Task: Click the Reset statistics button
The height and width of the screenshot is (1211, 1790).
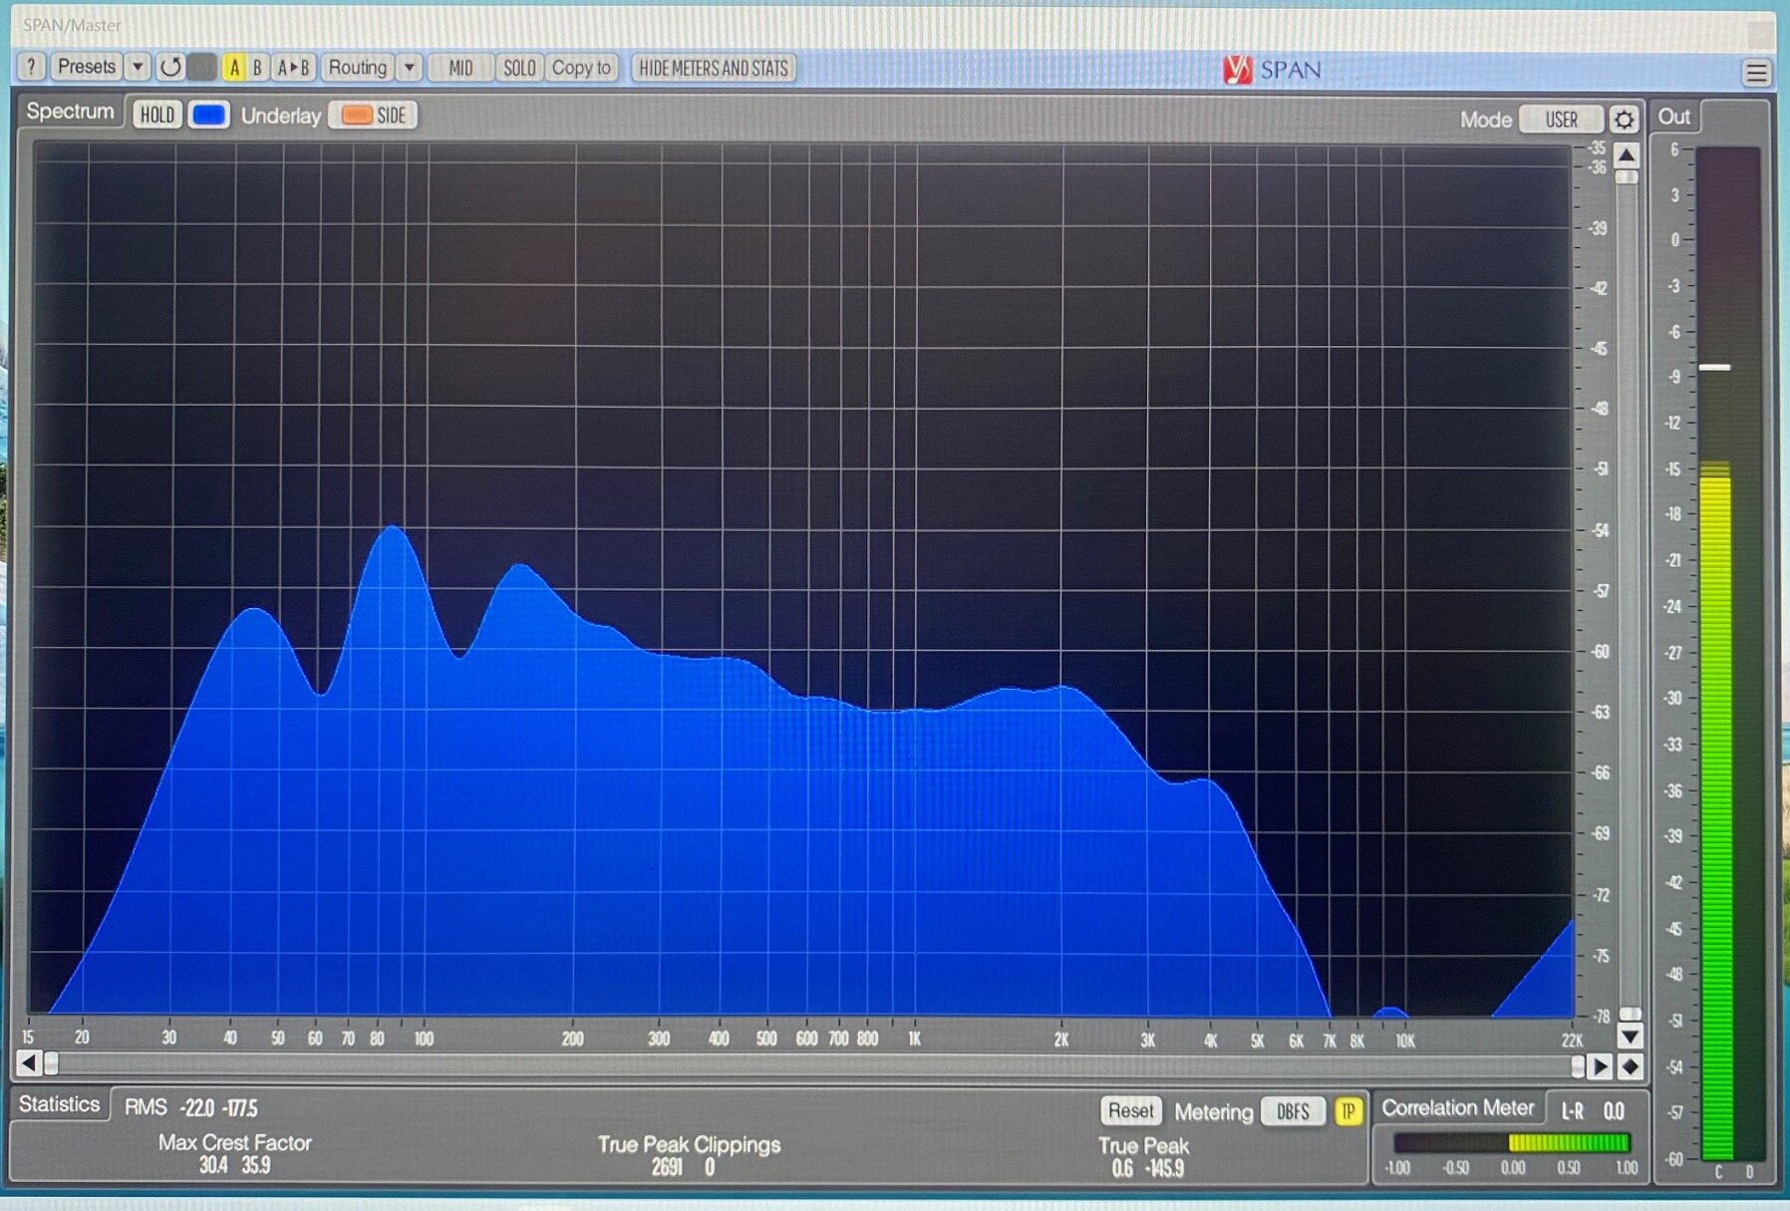Action: click(1130, 1110)
